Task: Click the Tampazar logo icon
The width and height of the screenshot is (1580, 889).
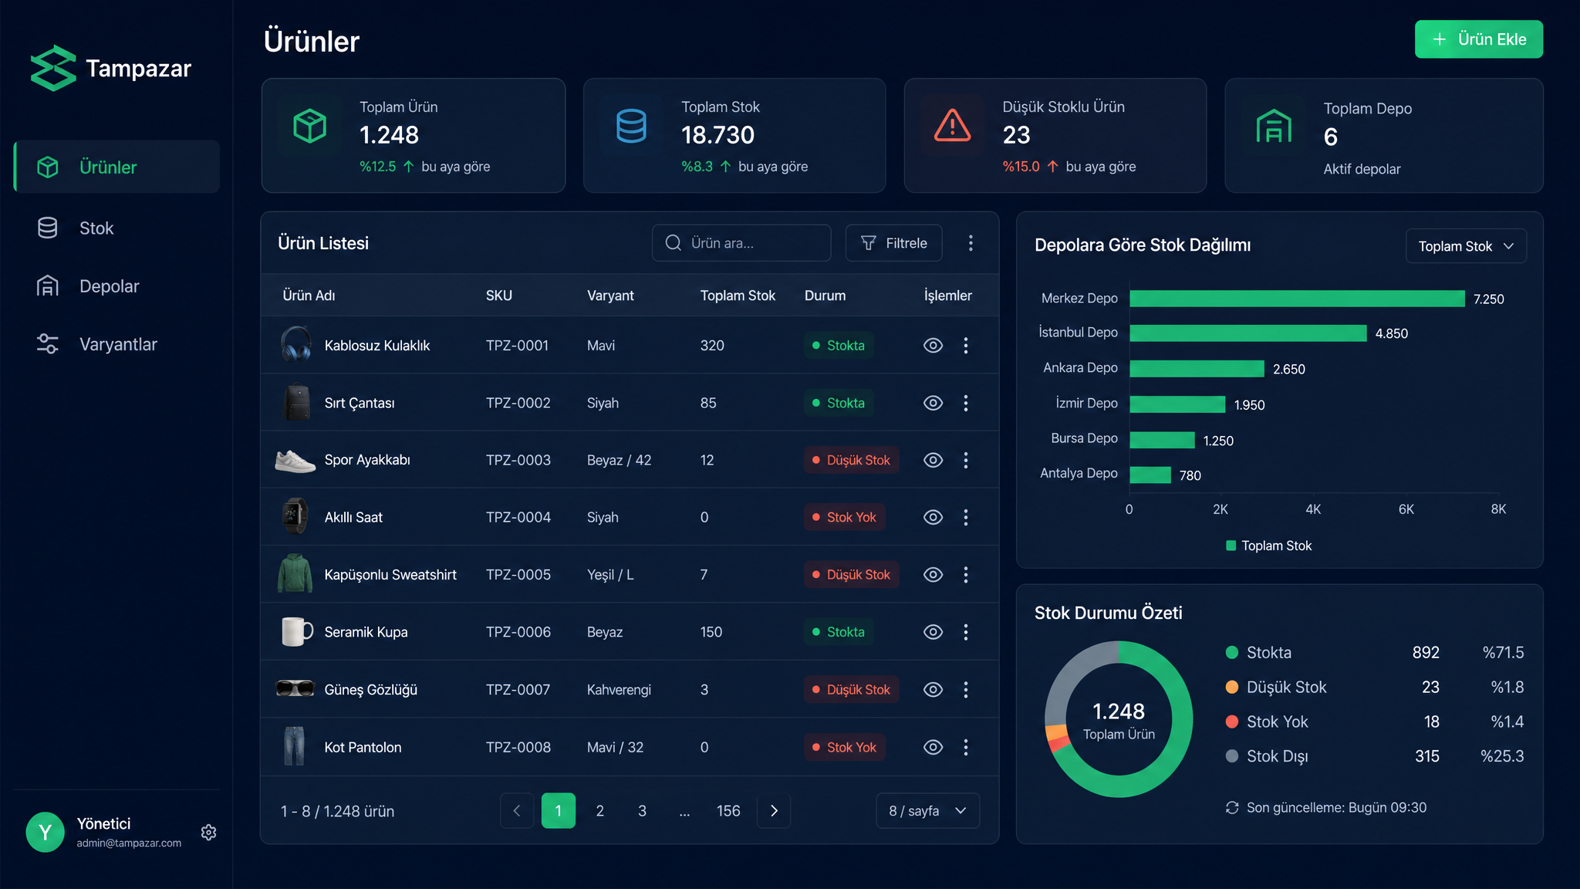Action: point(53,68)
